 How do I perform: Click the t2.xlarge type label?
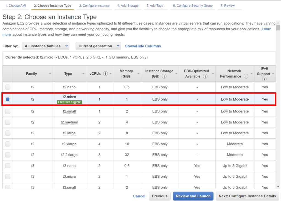tap(69, 144)
